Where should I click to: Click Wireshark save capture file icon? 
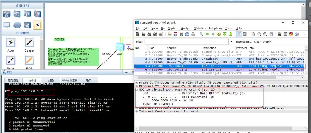175,34
